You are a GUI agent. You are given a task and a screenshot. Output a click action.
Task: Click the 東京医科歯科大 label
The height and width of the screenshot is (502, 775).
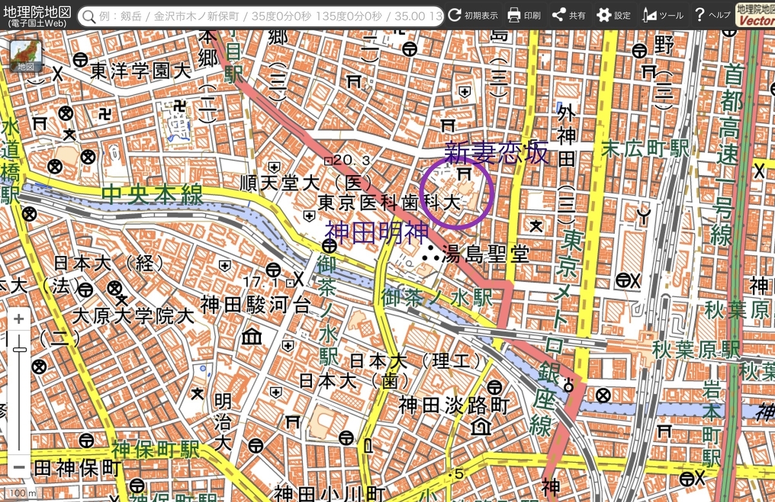(389, 203)
